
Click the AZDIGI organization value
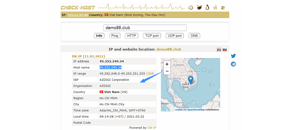click(x=105, y=86)
